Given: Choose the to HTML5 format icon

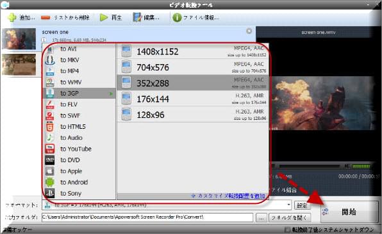Looking at the screenshot, I should [x=50, y=126].
